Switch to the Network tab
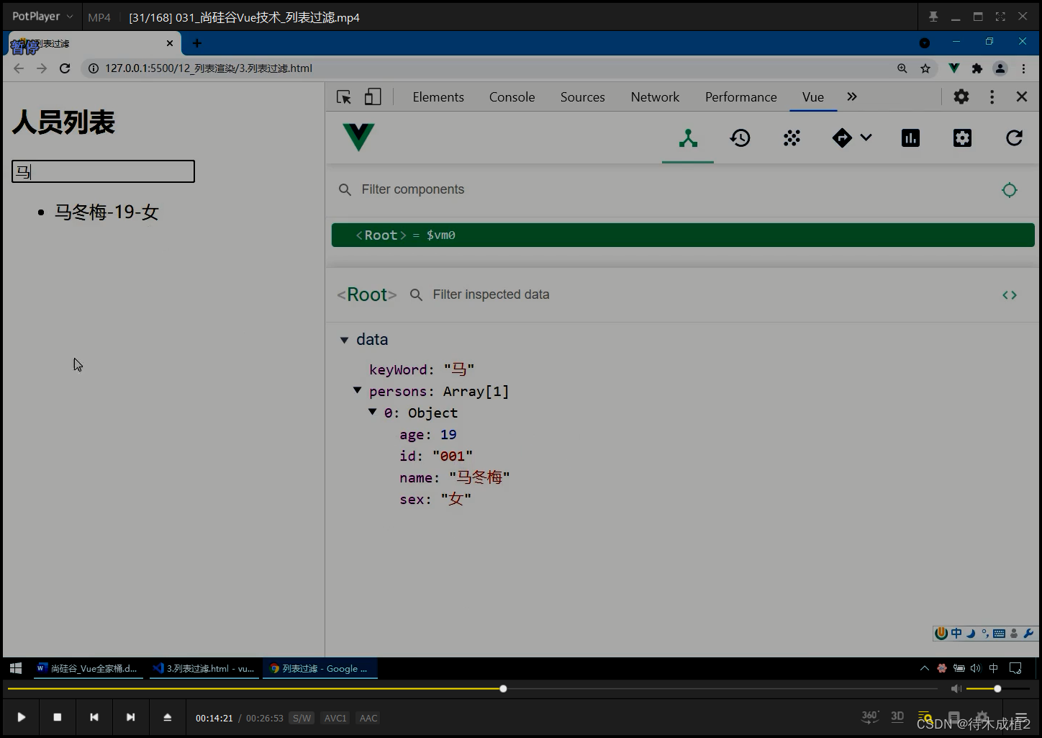This screenshot has height=738, width=1042. tap(655, 96)
